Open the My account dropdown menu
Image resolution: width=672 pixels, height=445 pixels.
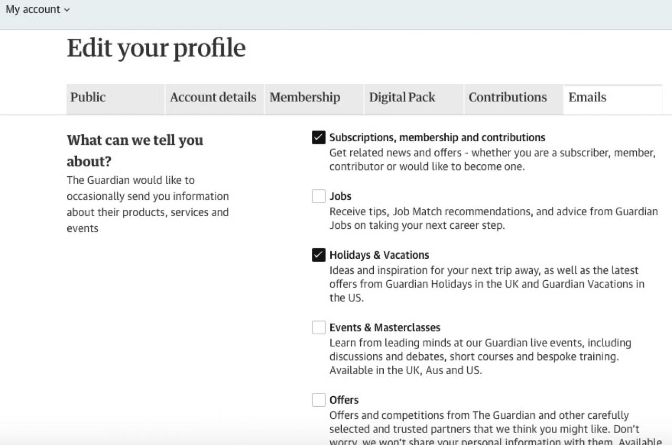point(37,9)
